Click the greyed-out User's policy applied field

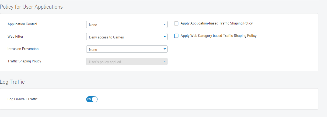pos(127,62)
